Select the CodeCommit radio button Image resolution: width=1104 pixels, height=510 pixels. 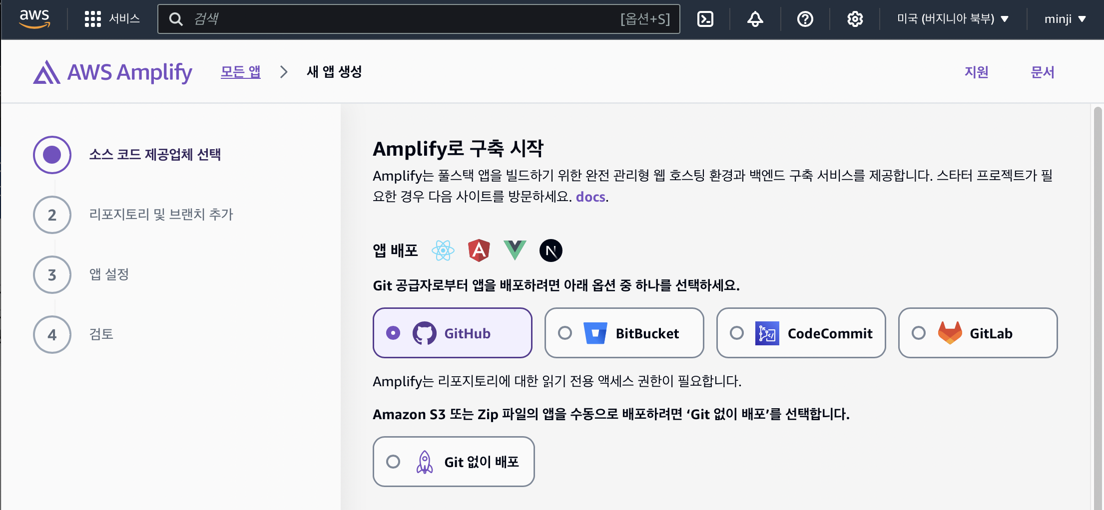737,333
